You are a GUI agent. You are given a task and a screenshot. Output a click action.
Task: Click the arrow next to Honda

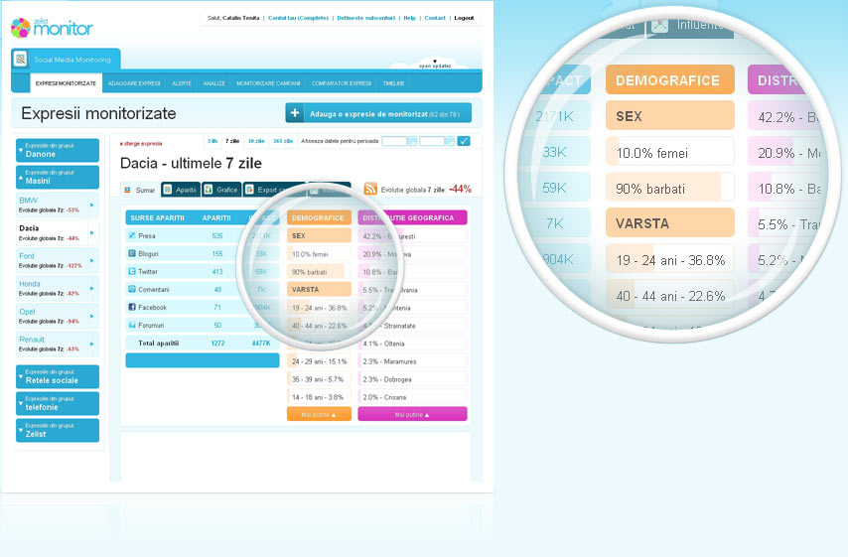tap(92, 288)
